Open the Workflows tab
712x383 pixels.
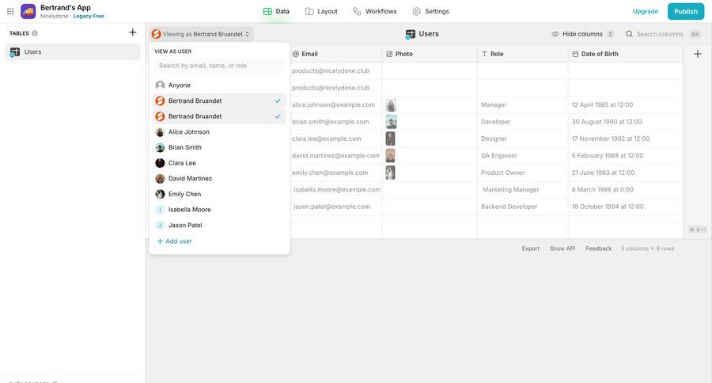(375, 11)
